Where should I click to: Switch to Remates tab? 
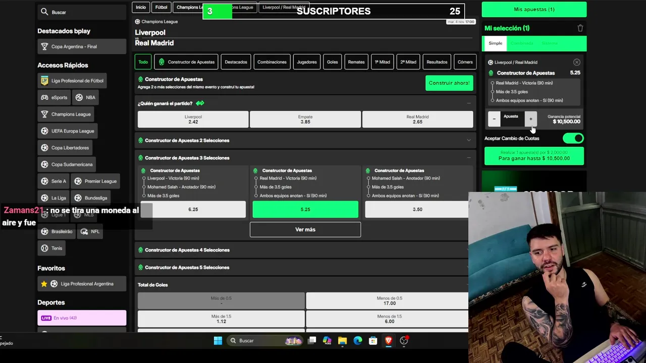356,62
